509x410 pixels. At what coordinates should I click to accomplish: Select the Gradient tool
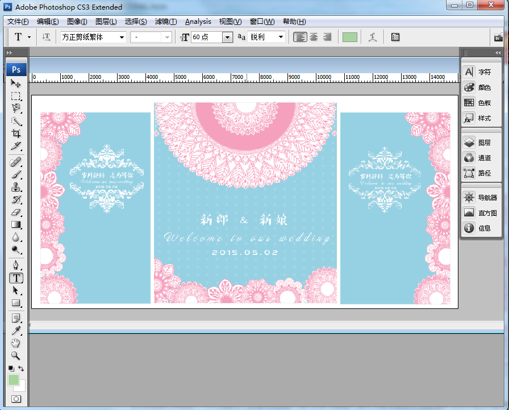point(15,224)
